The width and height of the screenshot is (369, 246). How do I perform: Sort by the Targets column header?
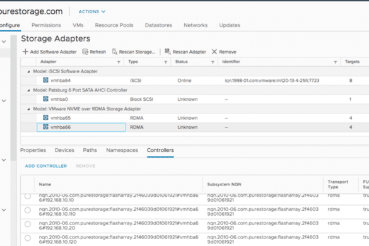tap(352, 62)
